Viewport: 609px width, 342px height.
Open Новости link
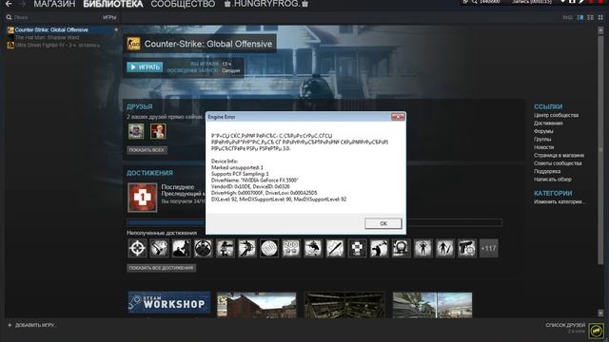pyautogui.click(x=543, y=147)
